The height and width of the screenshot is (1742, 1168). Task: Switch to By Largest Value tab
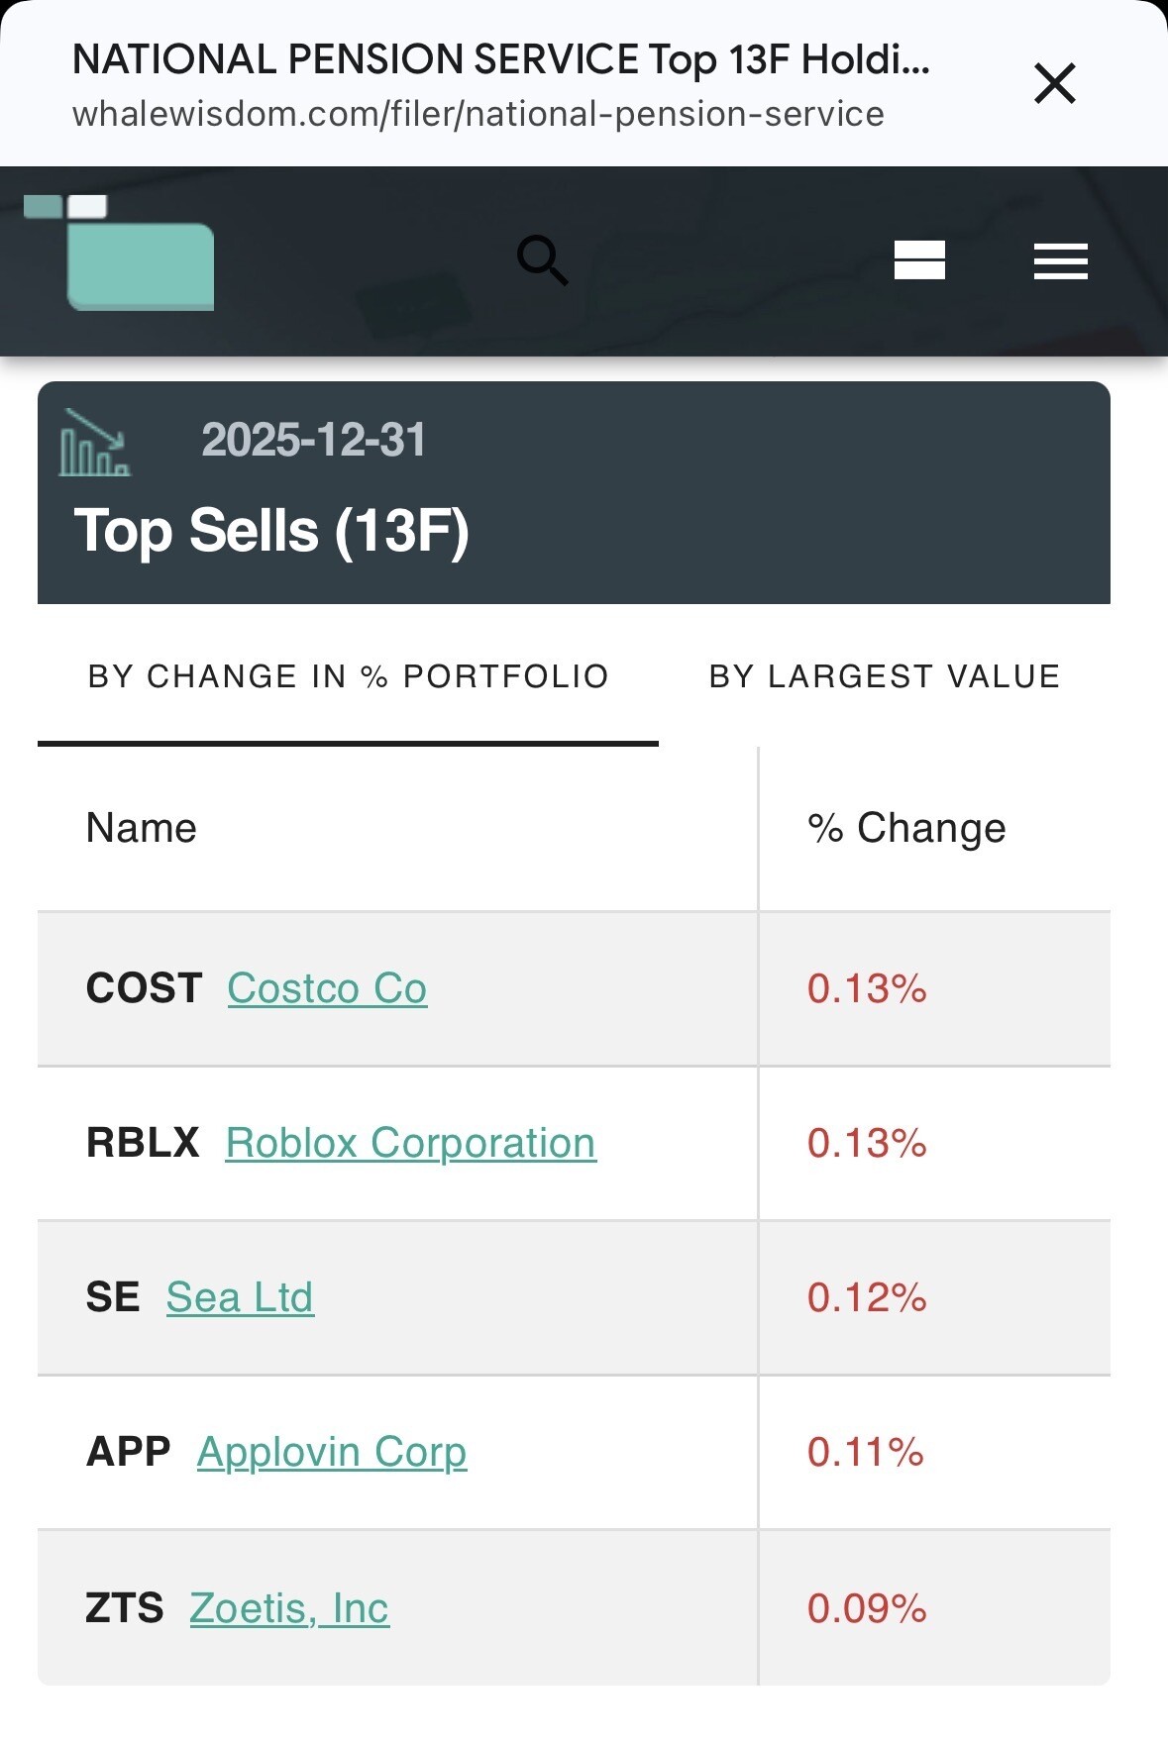coord(884,676)
